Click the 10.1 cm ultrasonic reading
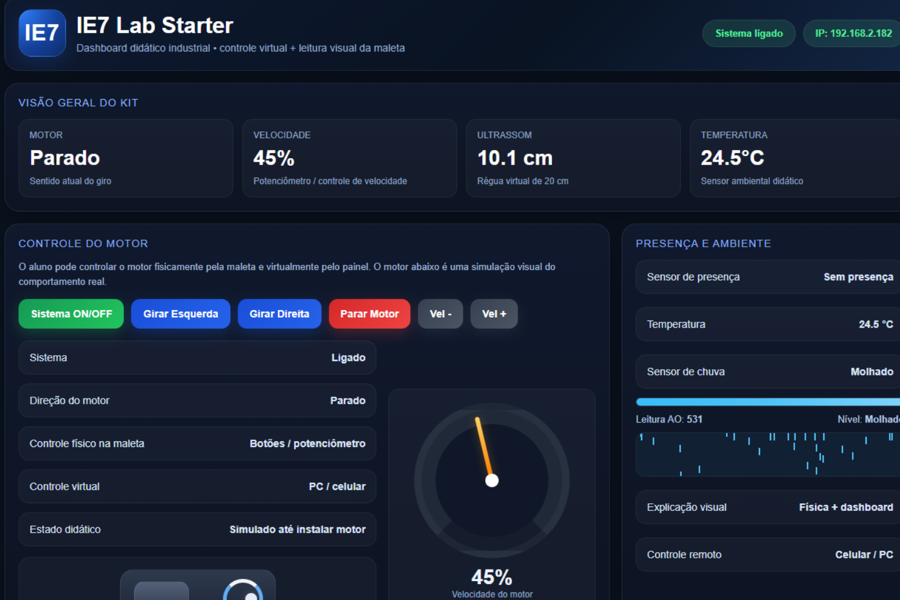This screenshot has width=900, height=600. coord(515,158)
